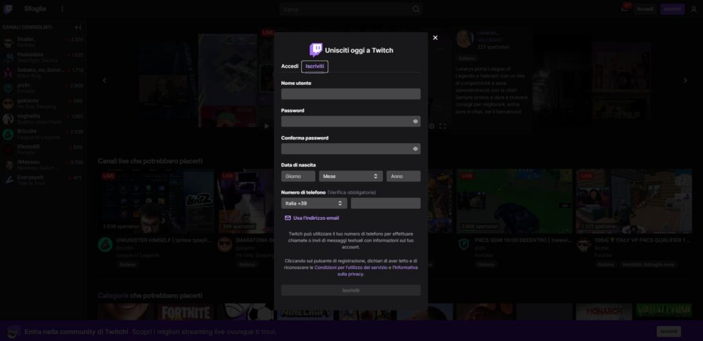Click the Brizz94 avatar under the first stream card
This screenshot has width=703, height=341.
(x=105, y=244)
